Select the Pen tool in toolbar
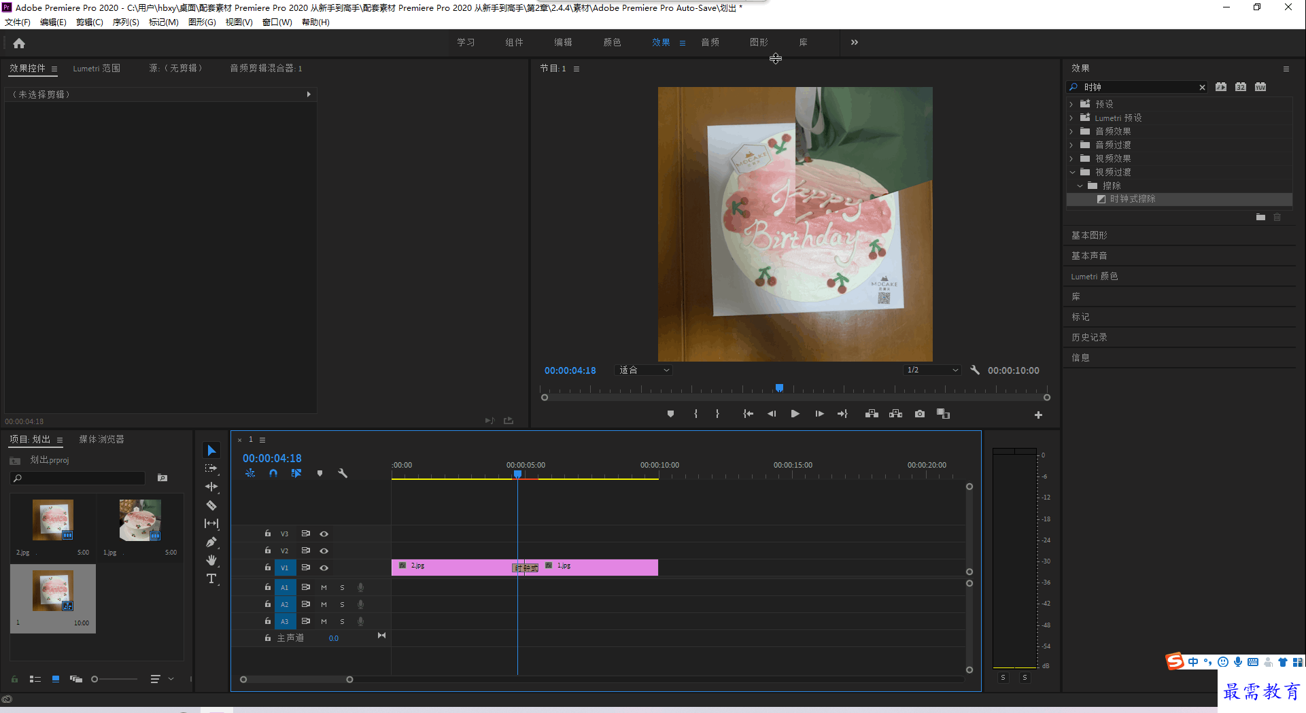Screen dimensions: 1306x713 [x=211, y=542]
